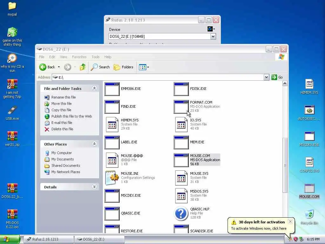The width and height of the screenshot is (325, 244).
Task: Open My Documents from Other Places
Action: pos(63,159)
